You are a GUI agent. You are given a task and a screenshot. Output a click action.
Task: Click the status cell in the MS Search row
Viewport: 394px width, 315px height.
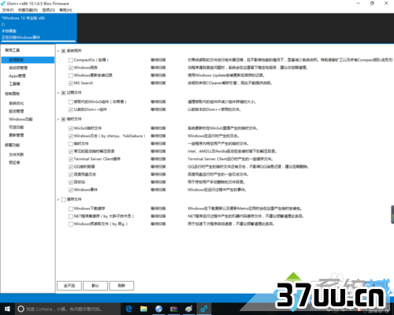[158, 83]
